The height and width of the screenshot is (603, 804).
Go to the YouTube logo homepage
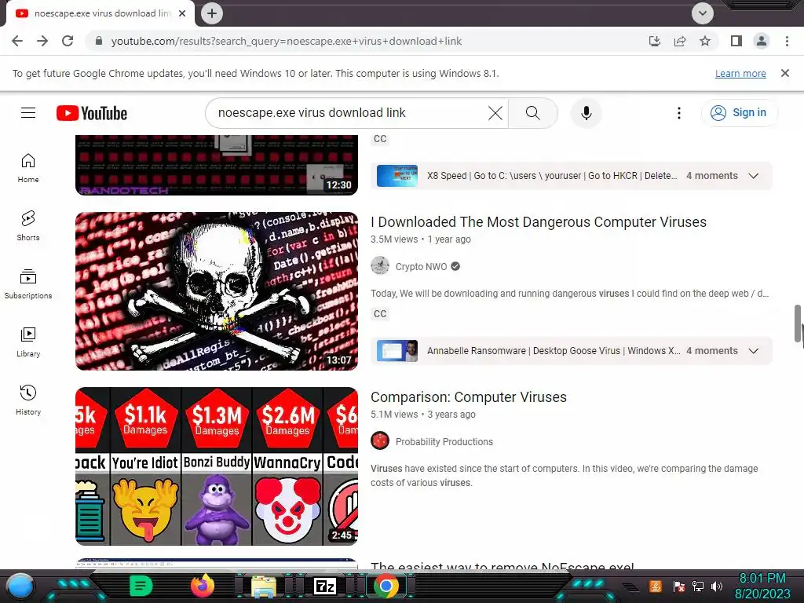pos(92,113)
